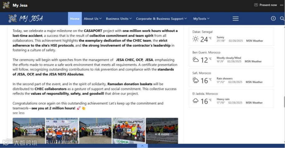The height and width of the screenshot is (148, 285).
Task: Click 'Ramadan donation baskets' bold text
Action: point(130,84)
